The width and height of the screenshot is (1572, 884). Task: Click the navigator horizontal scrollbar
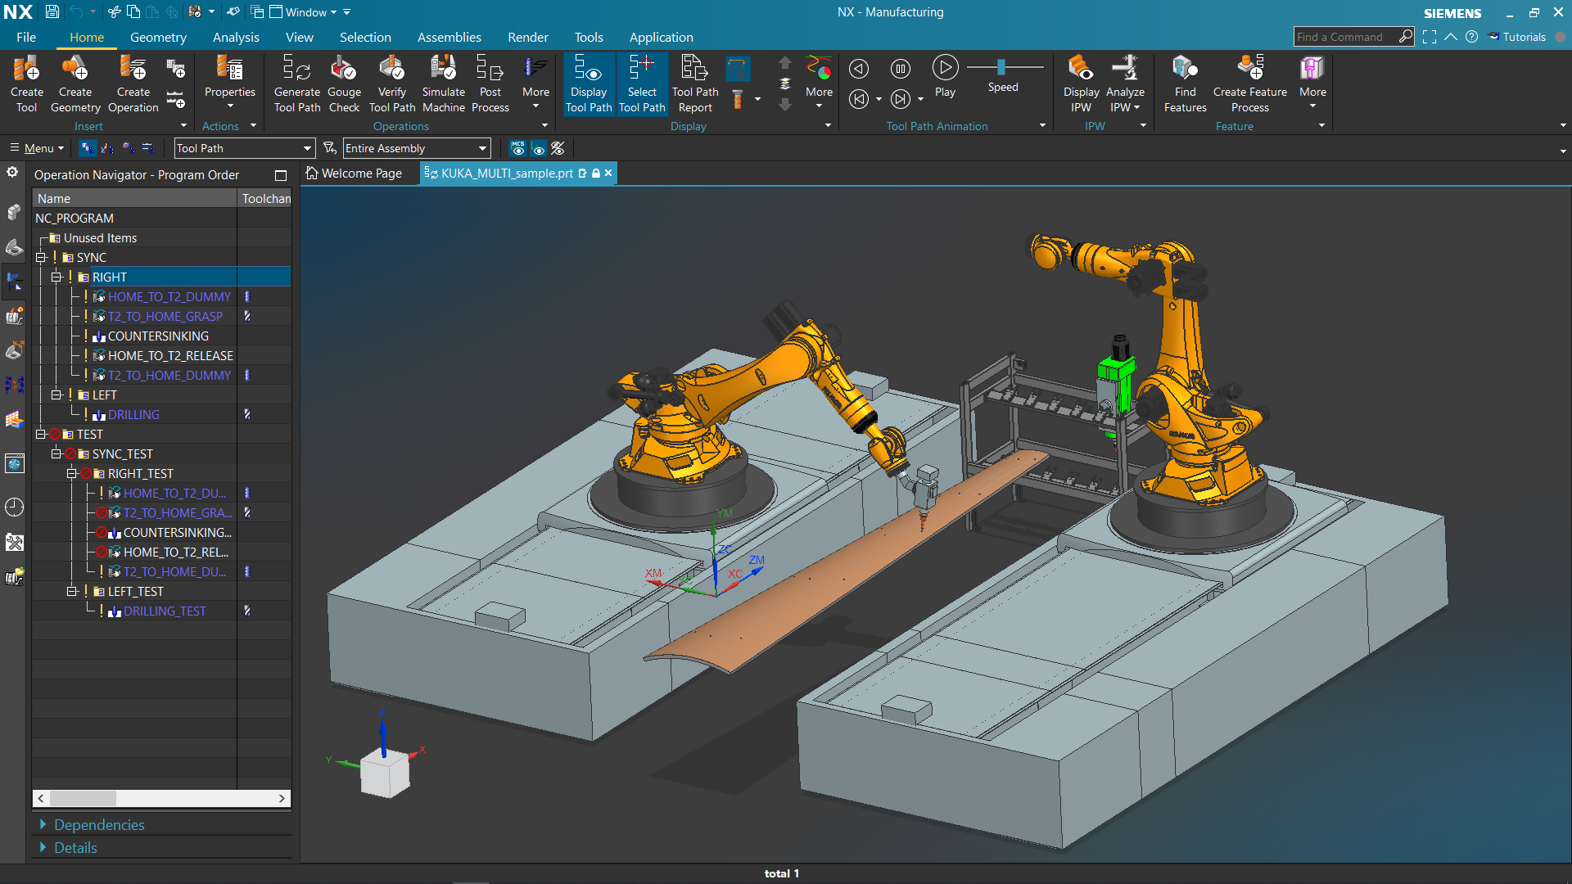161,798
